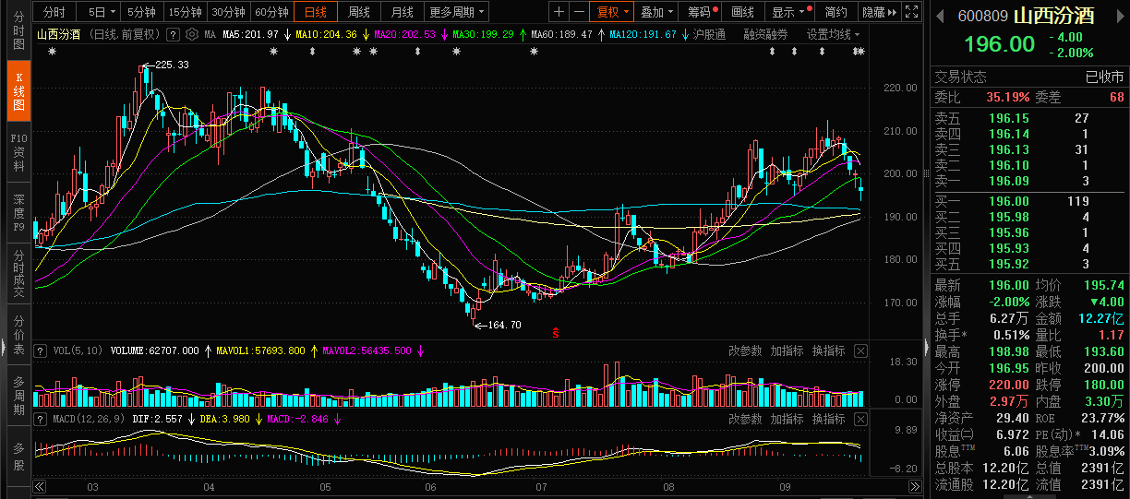Open the moving average settings gear icon
The width and height of the screenshot is (1130, 499).
click(x=192, y=34)
